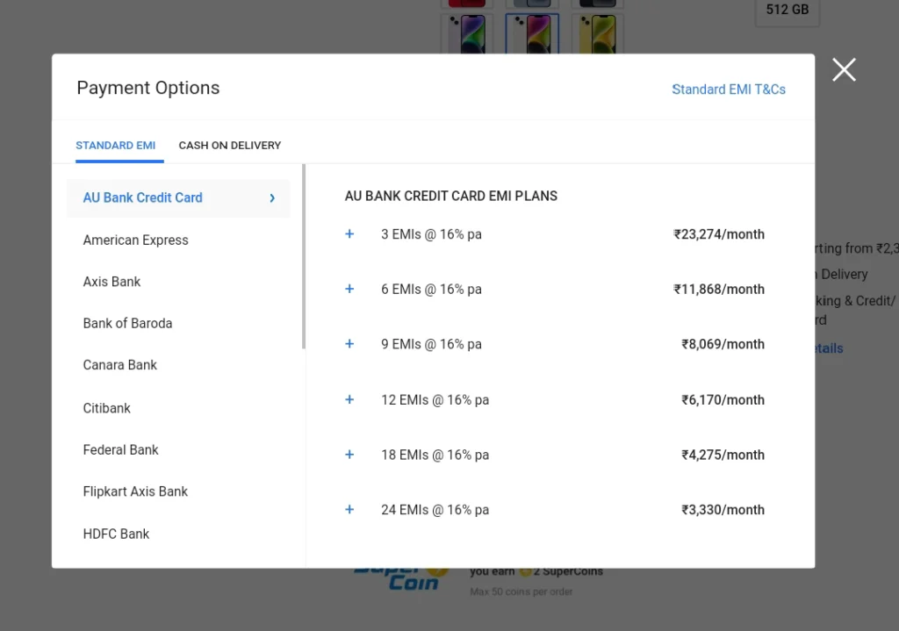
Task: Expand the 6 EMIs plan plus icon
Action: [x=349, y=289]
